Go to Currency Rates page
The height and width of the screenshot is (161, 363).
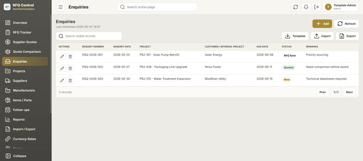point(25,139)
